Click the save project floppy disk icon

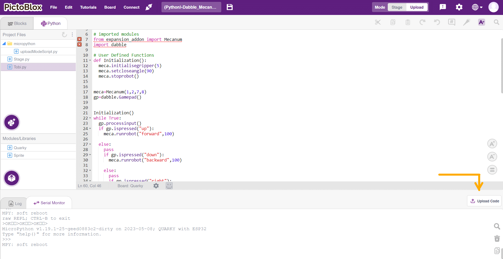[x=229, y=7]
